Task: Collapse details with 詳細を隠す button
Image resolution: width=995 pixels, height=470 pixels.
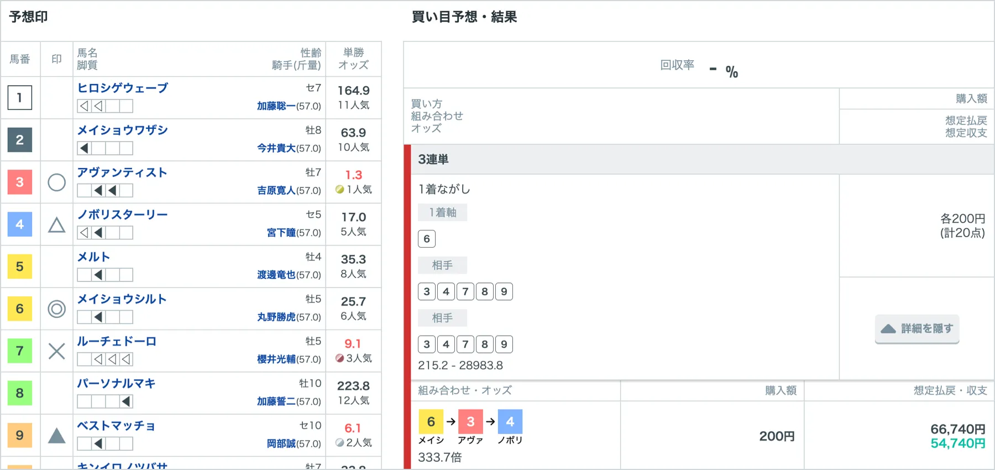Action: point(917,329)
